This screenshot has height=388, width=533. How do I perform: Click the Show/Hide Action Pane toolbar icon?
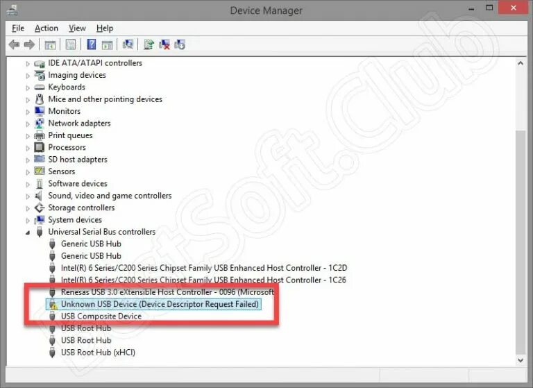[x=107, y=44]
